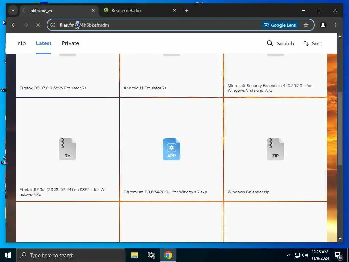Click the Chrome taskbar icon
This screenshot has width=349, height=262.
click(x=168, y=255)
